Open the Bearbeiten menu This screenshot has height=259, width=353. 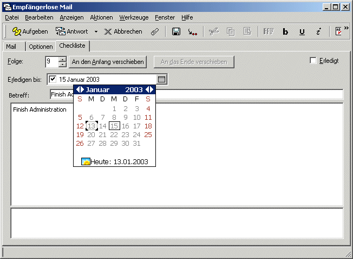point(39,17)
